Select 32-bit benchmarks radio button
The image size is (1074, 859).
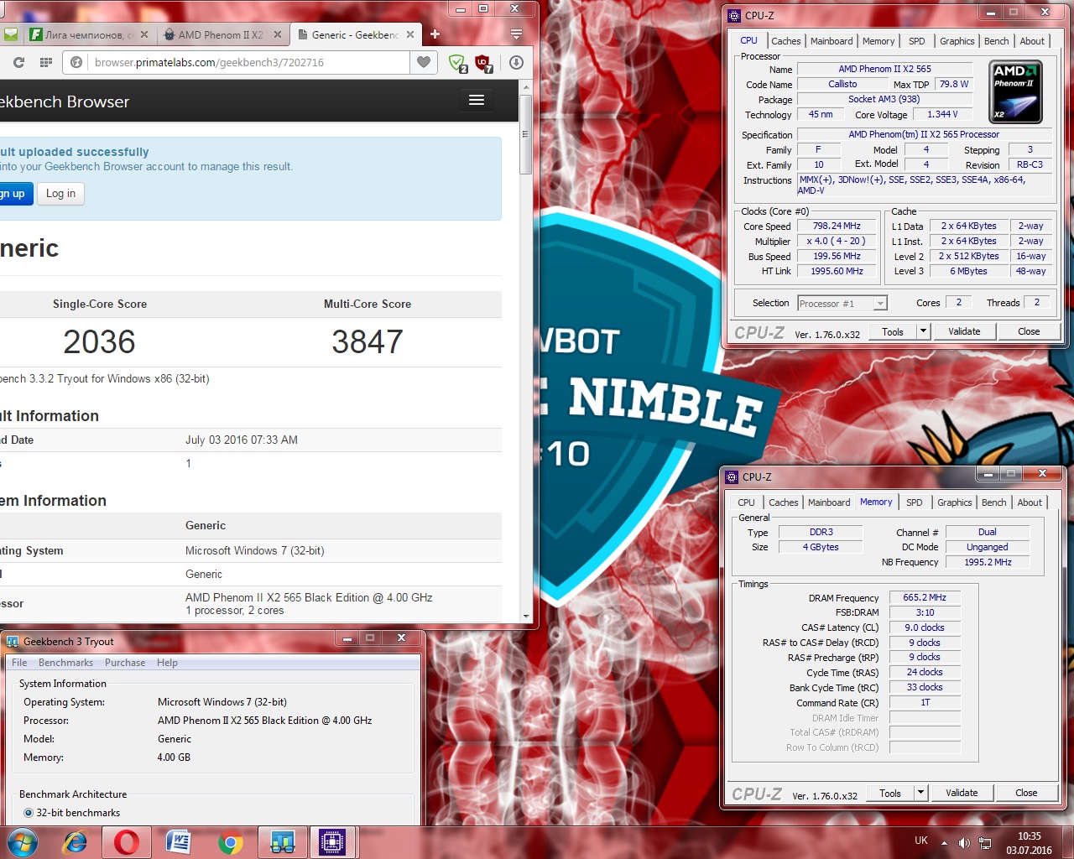pyautogui.click(x=29, y=813)
